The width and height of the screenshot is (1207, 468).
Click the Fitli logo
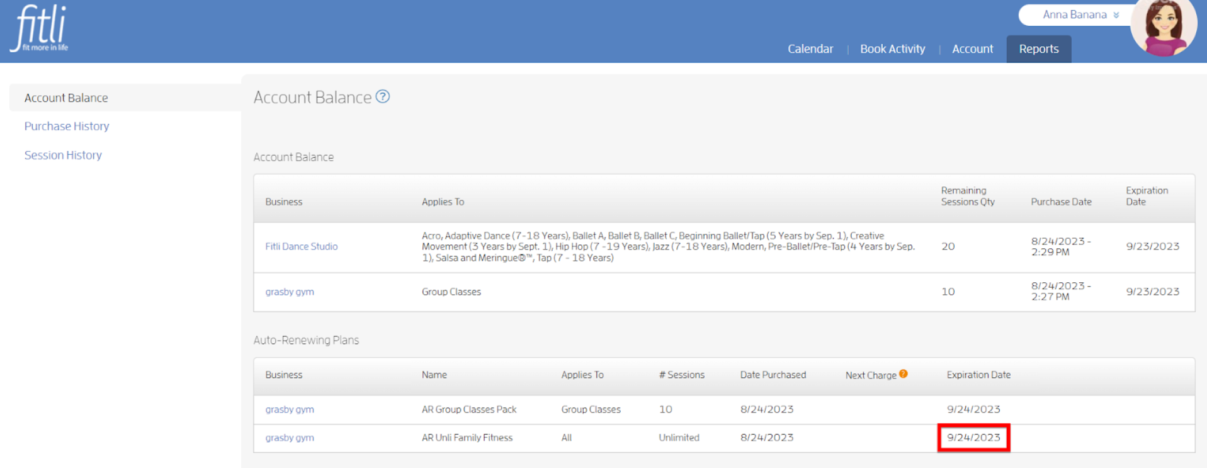coord(39,28)
